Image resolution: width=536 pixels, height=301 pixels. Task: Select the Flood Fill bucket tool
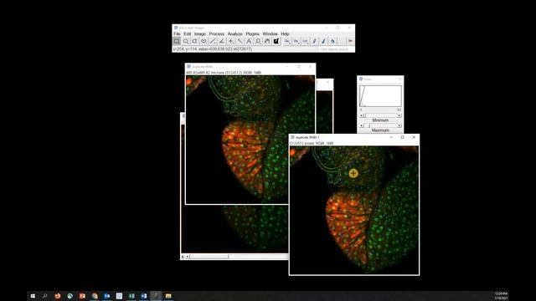click(x=332, y=41)
